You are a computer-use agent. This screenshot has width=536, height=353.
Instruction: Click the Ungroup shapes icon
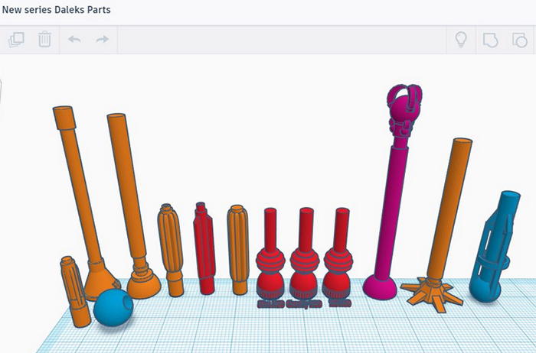pos(520,40)
